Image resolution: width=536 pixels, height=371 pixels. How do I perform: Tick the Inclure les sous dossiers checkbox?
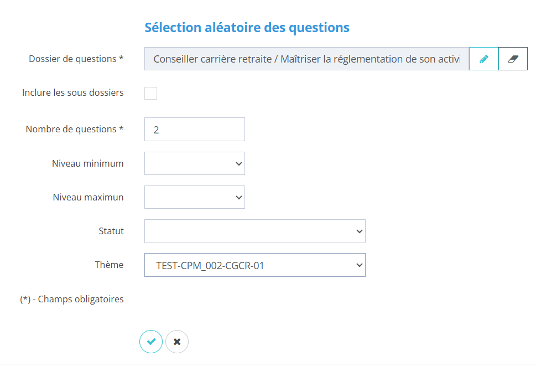[x=150, y=93]
